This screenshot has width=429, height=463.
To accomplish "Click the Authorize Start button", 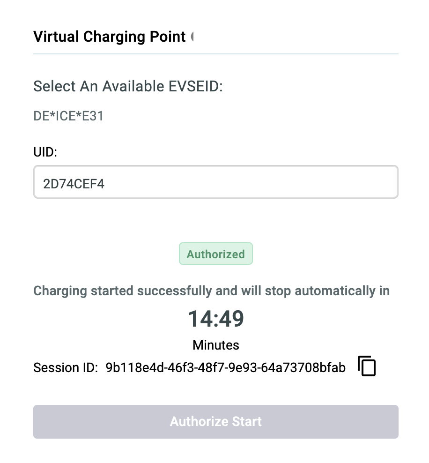I will 216,422.
